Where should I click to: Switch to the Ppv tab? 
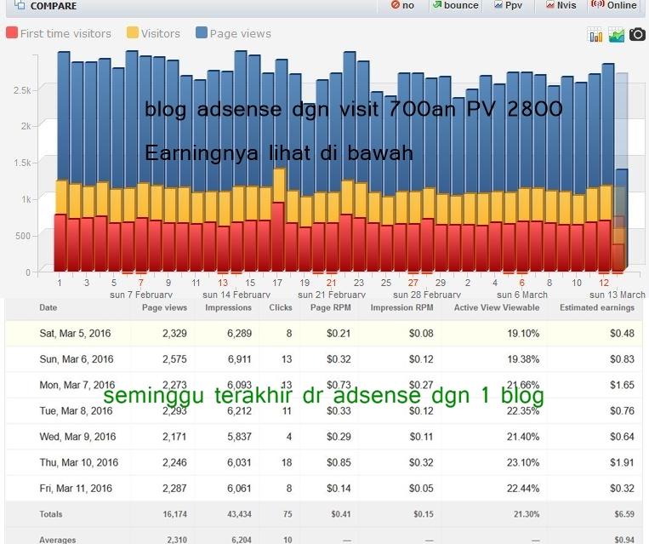tap(508, 5)
